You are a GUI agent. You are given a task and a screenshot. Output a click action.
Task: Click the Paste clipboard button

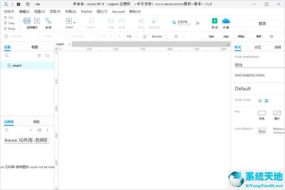[9, 29]
